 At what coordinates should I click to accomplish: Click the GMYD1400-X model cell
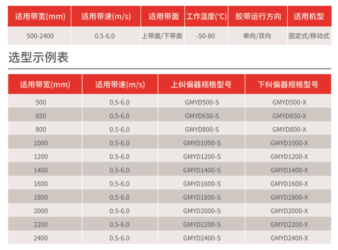[289, 170]
